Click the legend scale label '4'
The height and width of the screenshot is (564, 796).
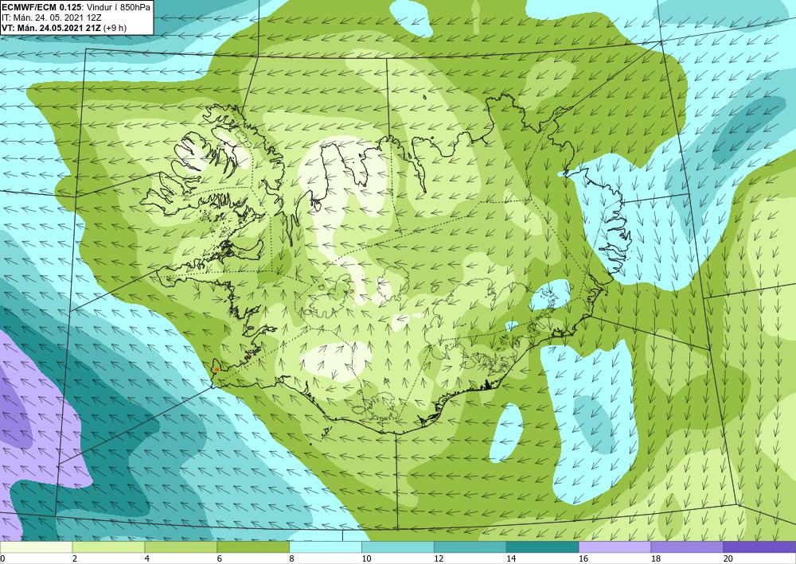[x=147, y=559]
